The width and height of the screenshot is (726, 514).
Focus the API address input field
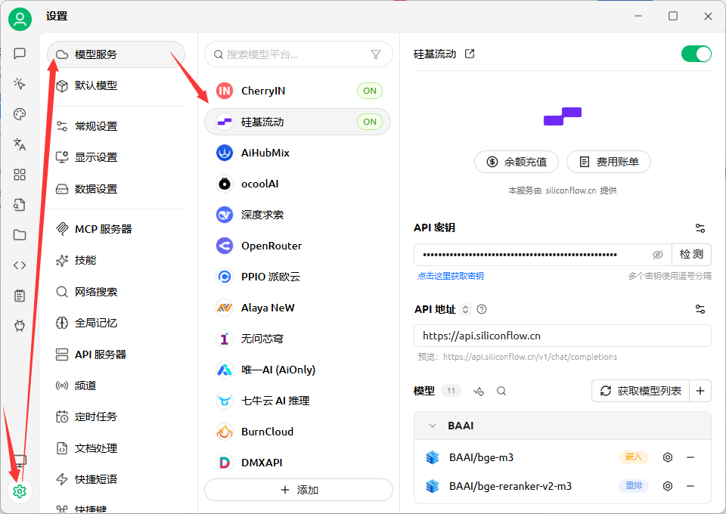pos(563,336)
